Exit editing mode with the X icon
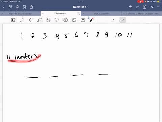 point(152,7)
